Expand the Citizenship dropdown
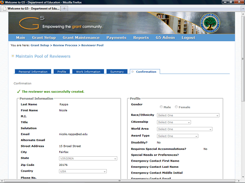Screen dimensions: 245x183 [174, 122]
